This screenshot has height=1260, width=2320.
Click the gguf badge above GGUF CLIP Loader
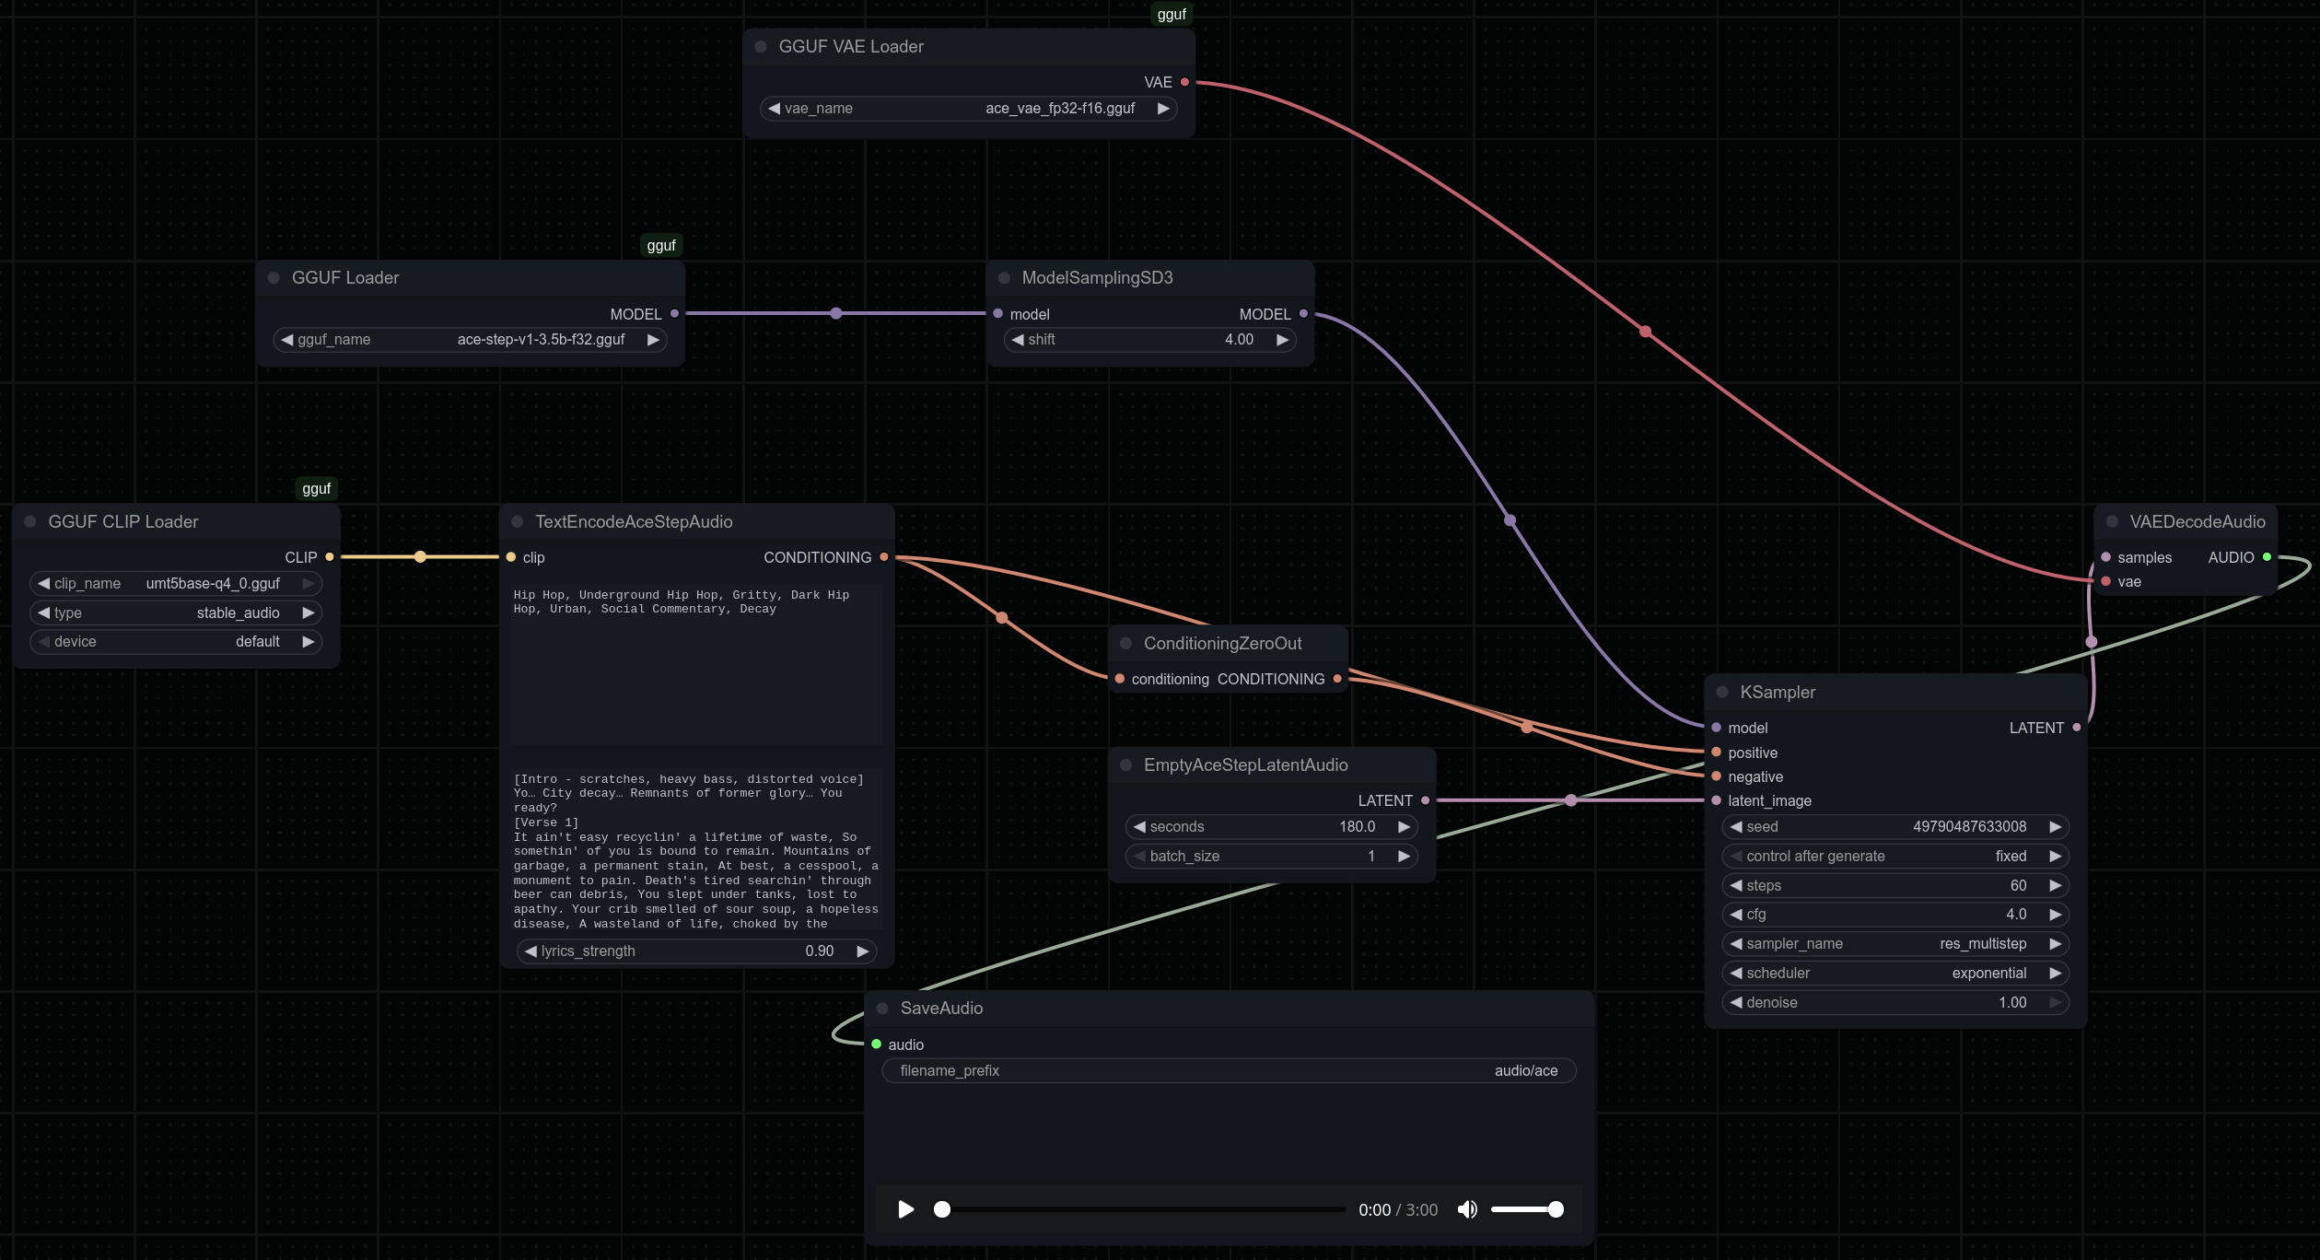316,488
